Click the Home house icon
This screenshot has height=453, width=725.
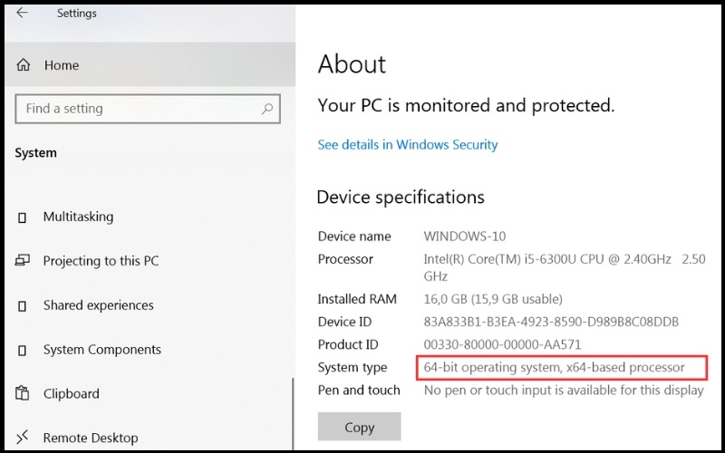[x=24, y=65]
